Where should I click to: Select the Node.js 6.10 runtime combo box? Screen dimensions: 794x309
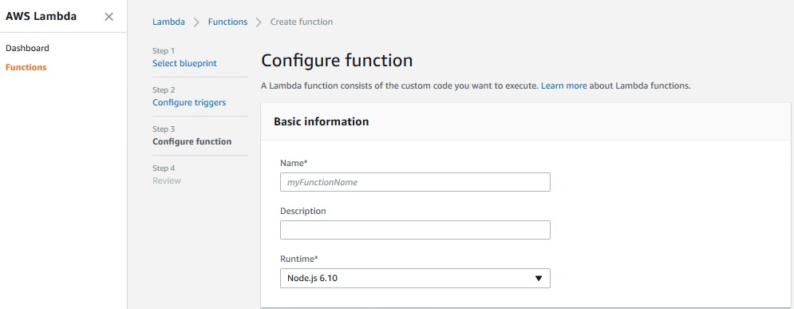[x=415, y=278]
